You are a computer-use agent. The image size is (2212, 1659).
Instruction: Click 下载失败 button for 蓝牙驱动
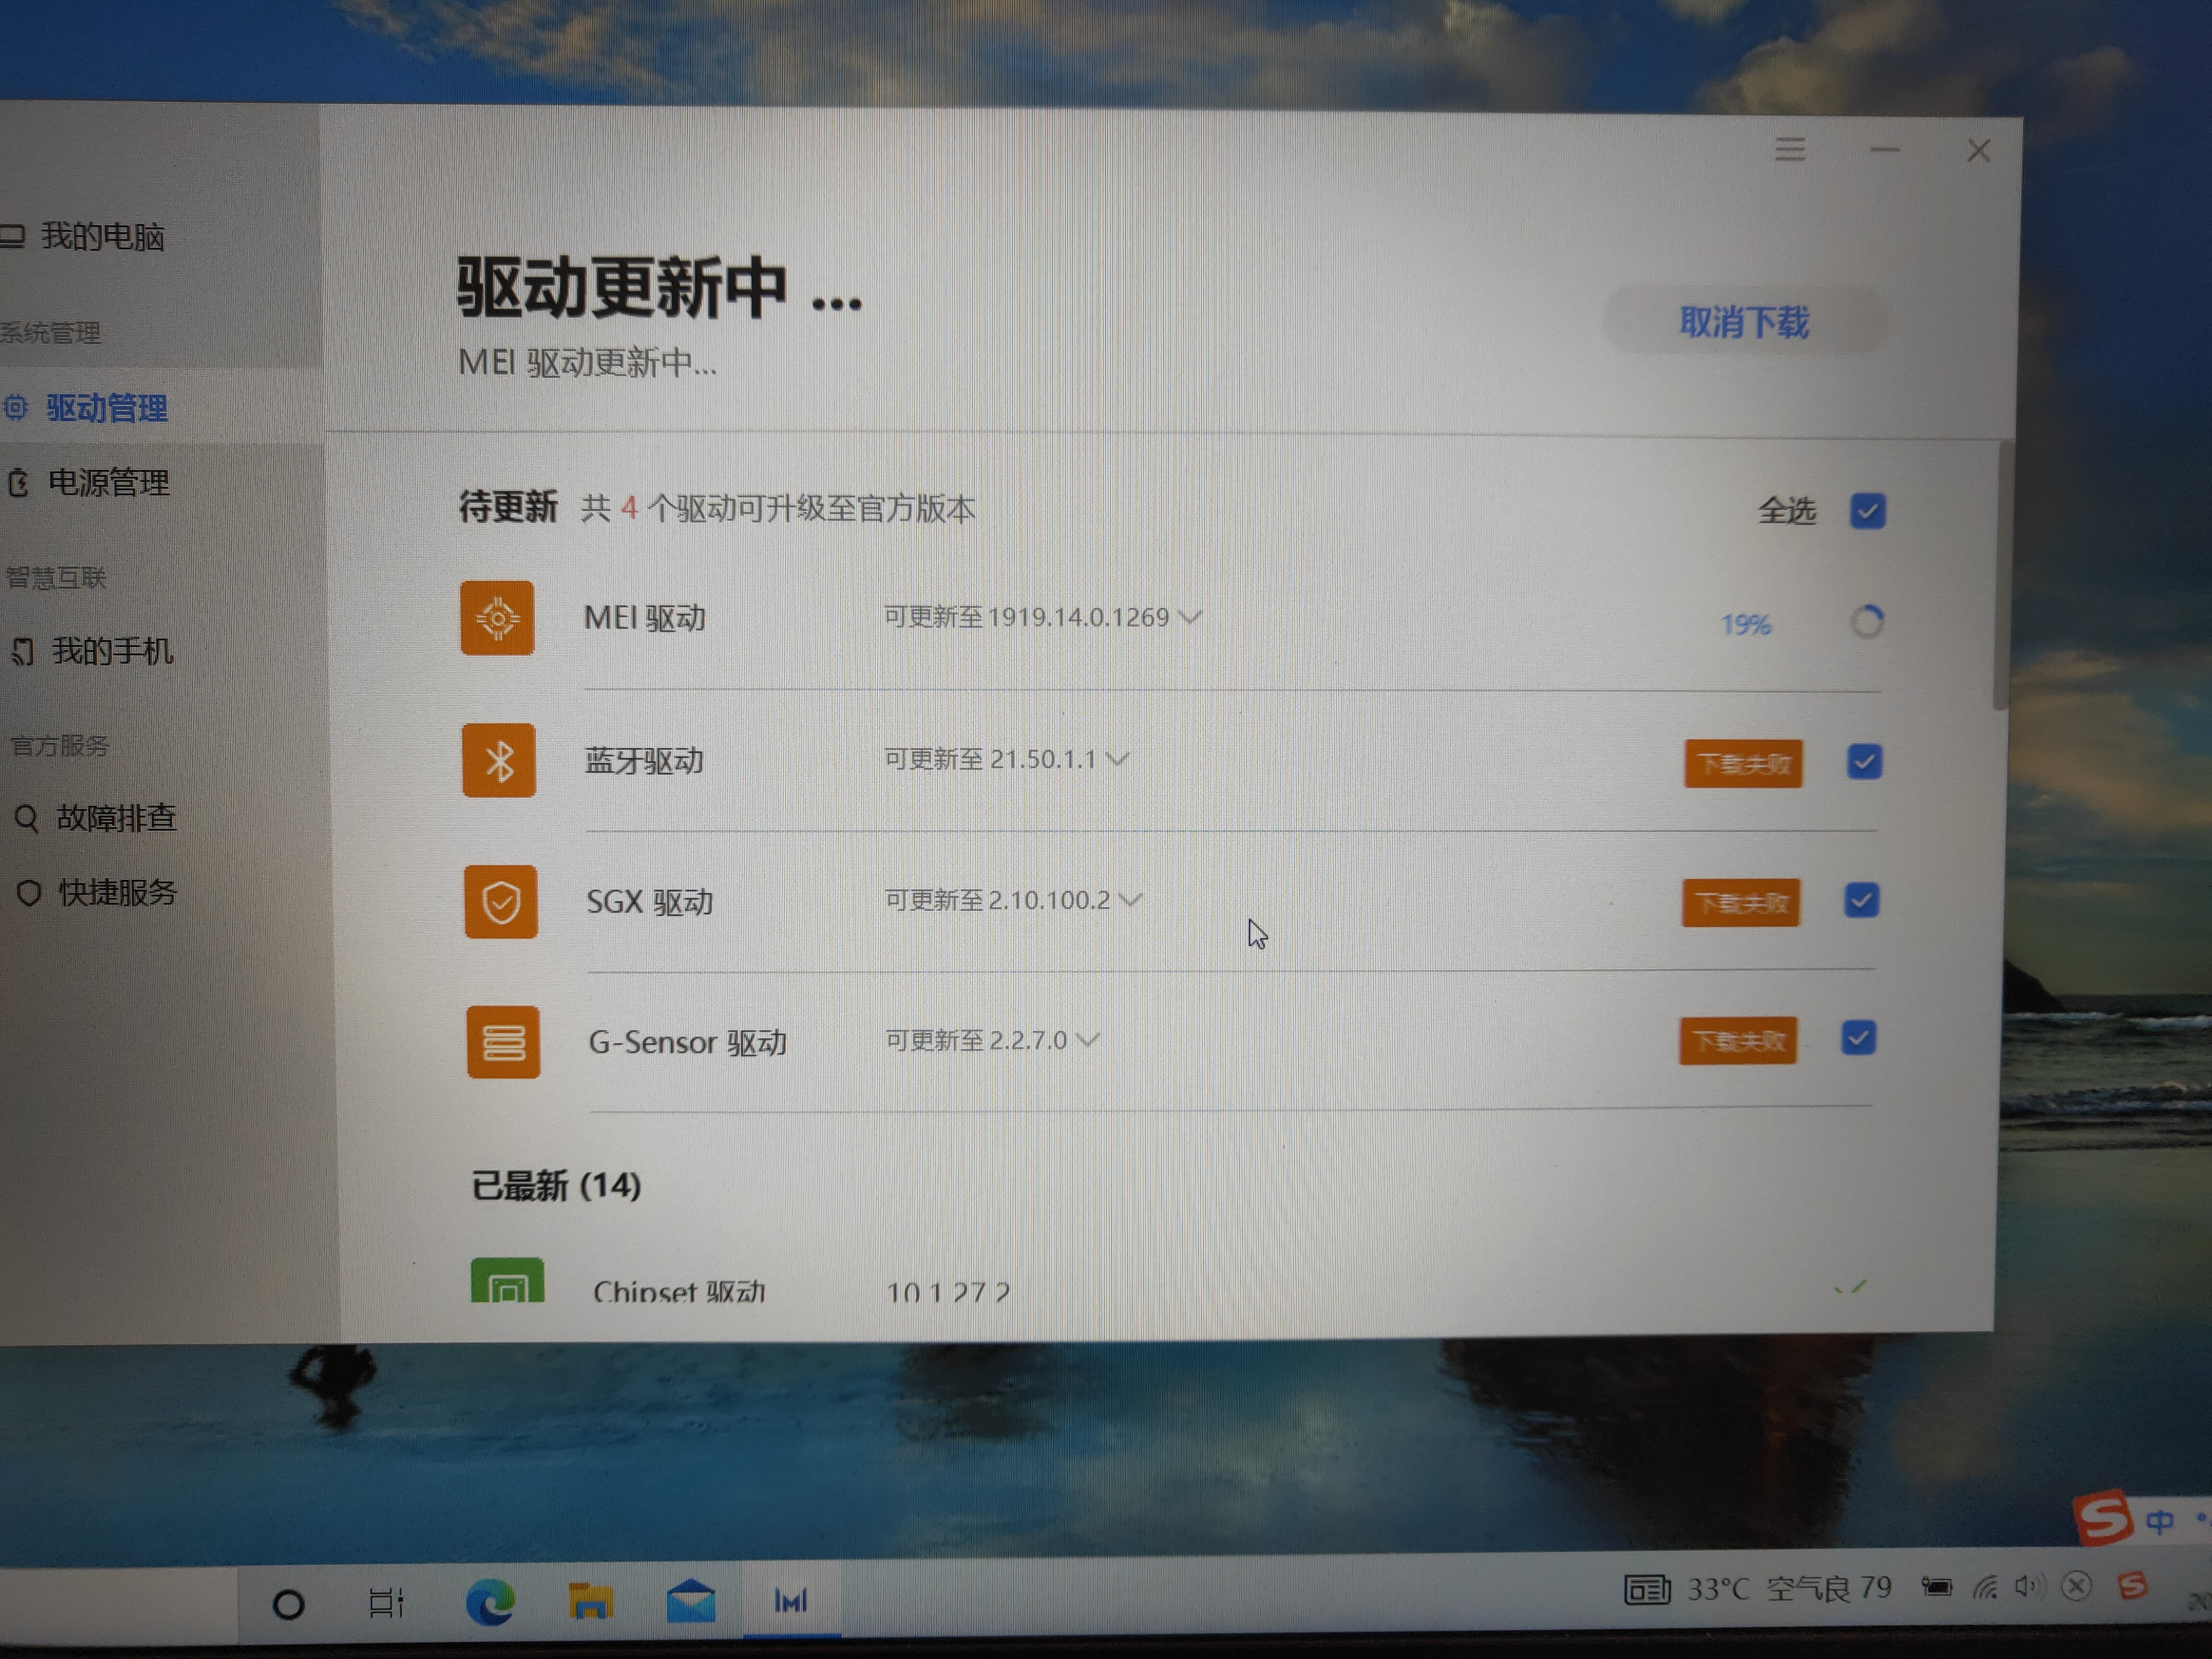(1743, 764)
